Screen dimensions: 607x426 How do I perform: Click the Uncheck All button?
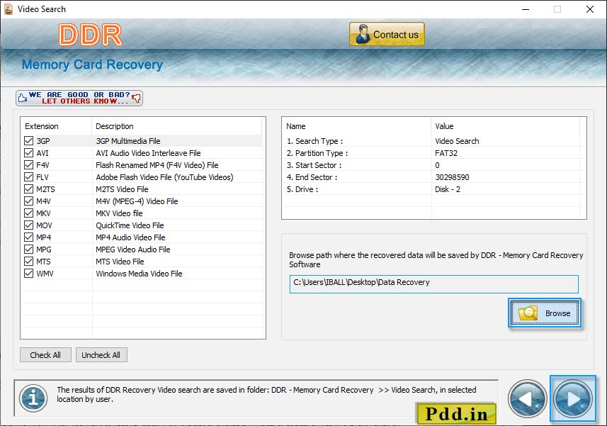coord(101,354)
